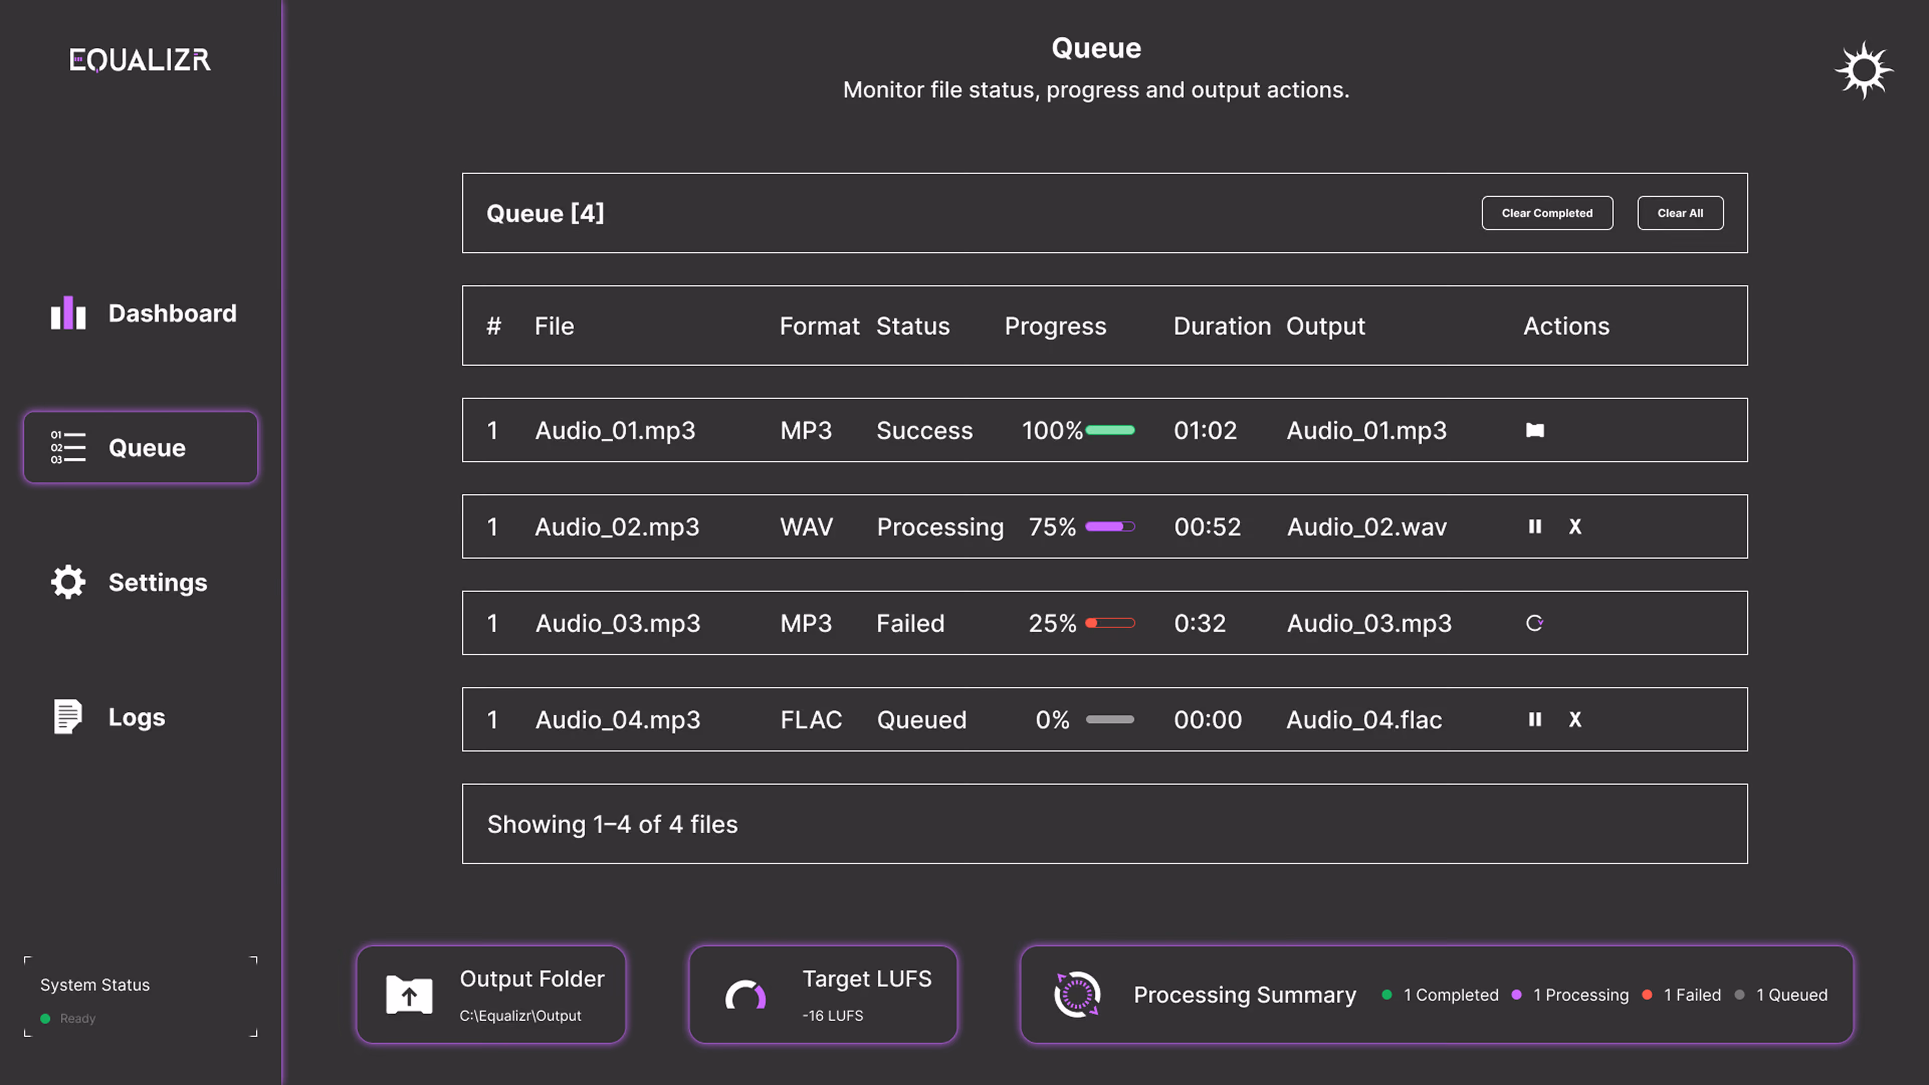Select the Audio_01.mp3 file name
This screenshot has width=1929, height=1085.
click(615, 430)
